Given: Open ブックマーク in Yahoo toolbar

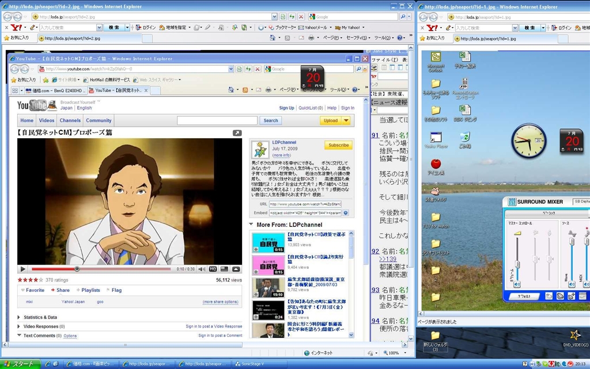Looking at the screenshot, I should [282, 28].
